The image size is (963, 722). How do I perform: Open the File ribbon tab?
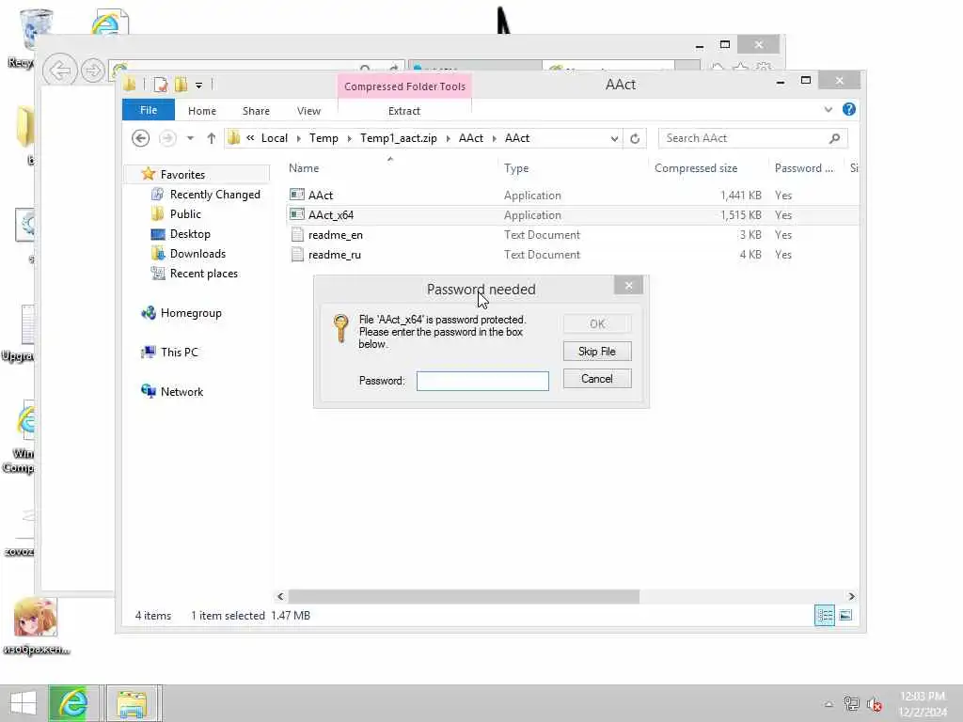point(148,110)
